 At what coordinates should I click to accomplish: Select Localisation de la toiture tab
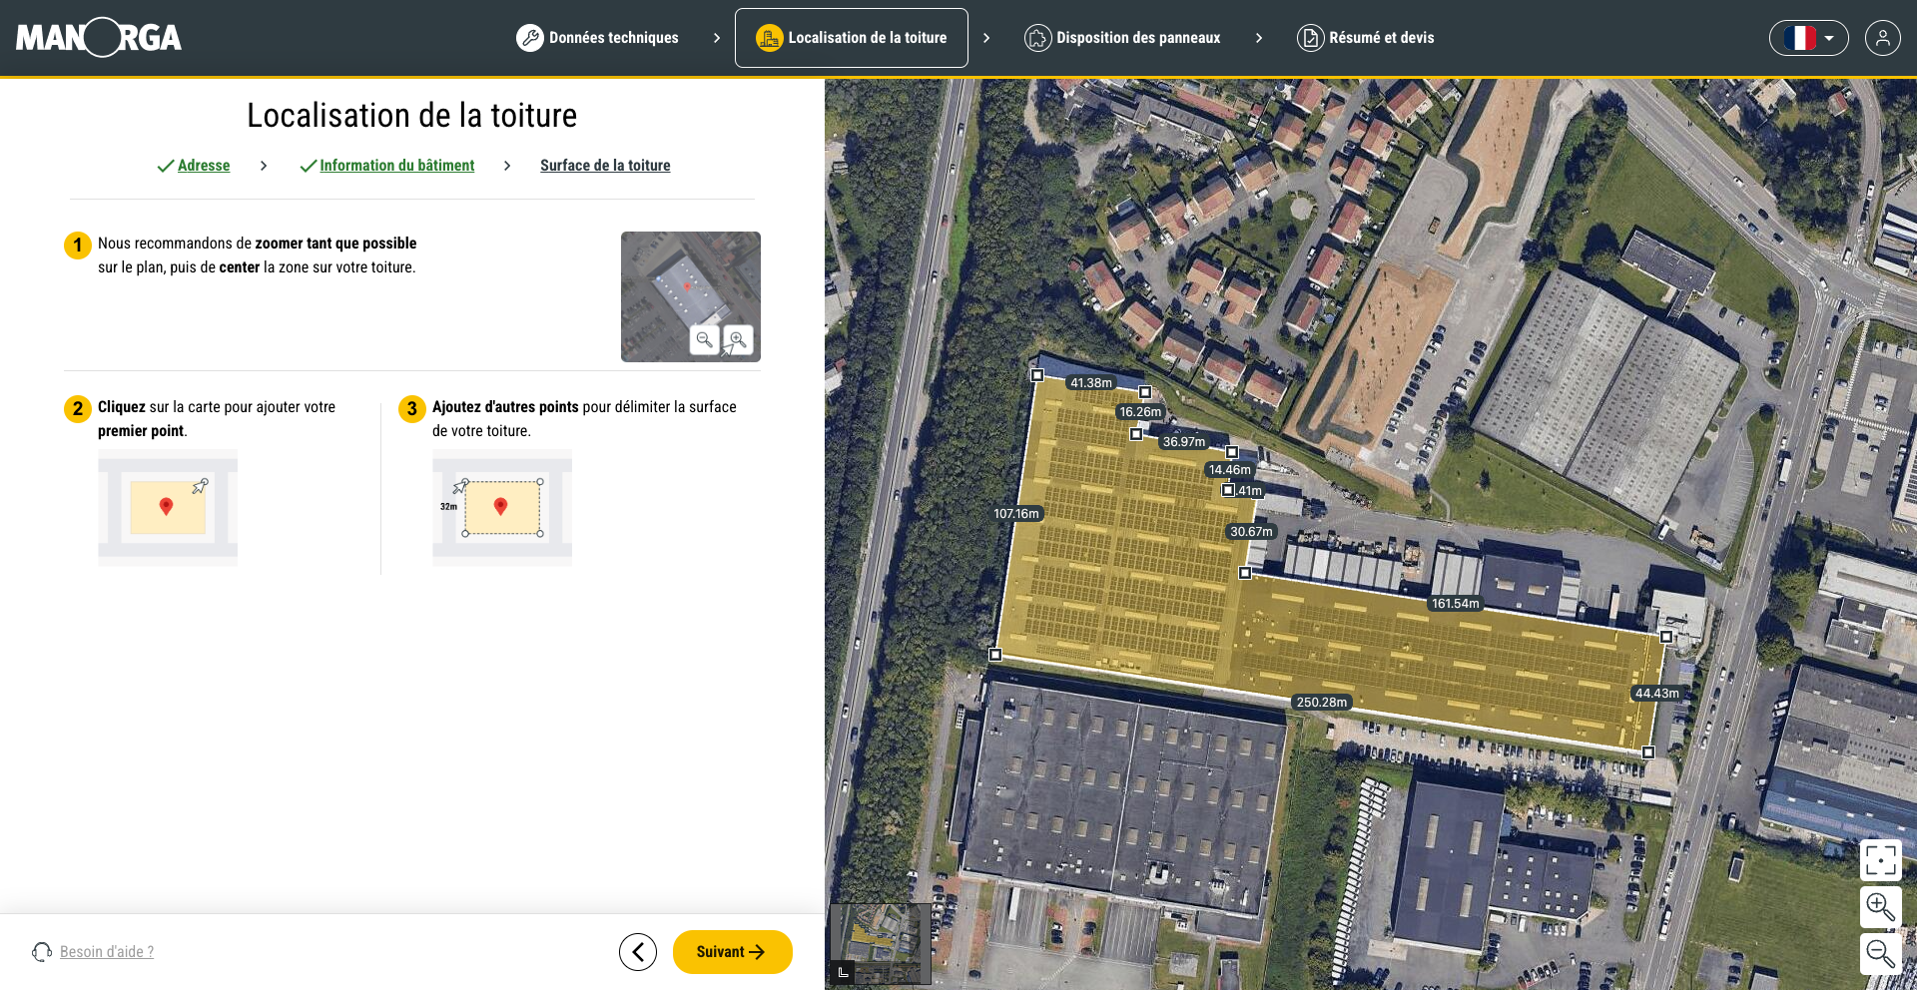pyautogui.click(x=852, y=38)
